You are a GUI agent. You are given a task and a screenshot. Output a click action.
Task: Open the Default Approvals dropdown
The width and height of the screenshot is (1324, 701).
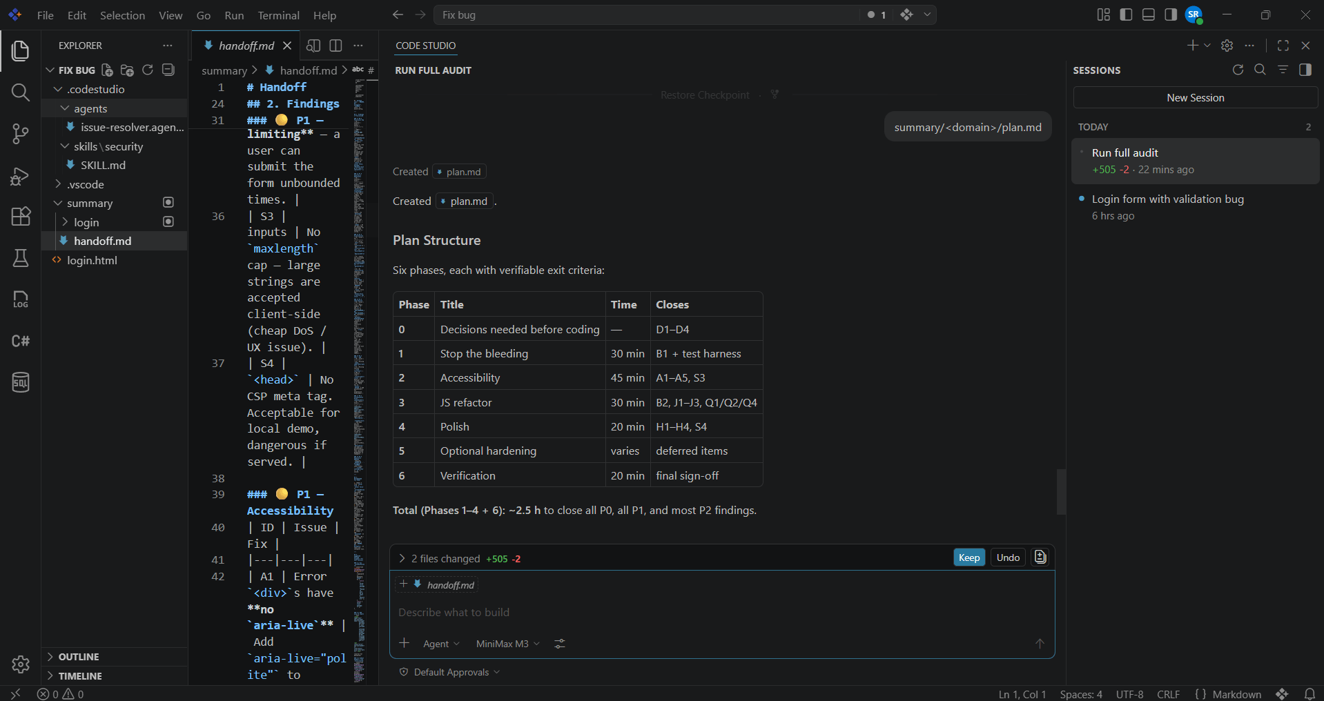[x=450, y=672]
